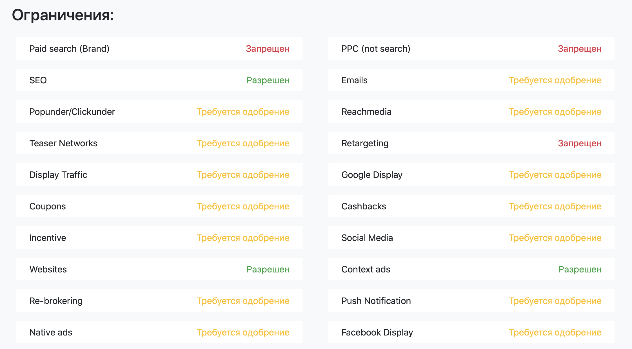The image size is (632, 349).
Task: Select the Push Notification row
Action: [x=471, y=301]
